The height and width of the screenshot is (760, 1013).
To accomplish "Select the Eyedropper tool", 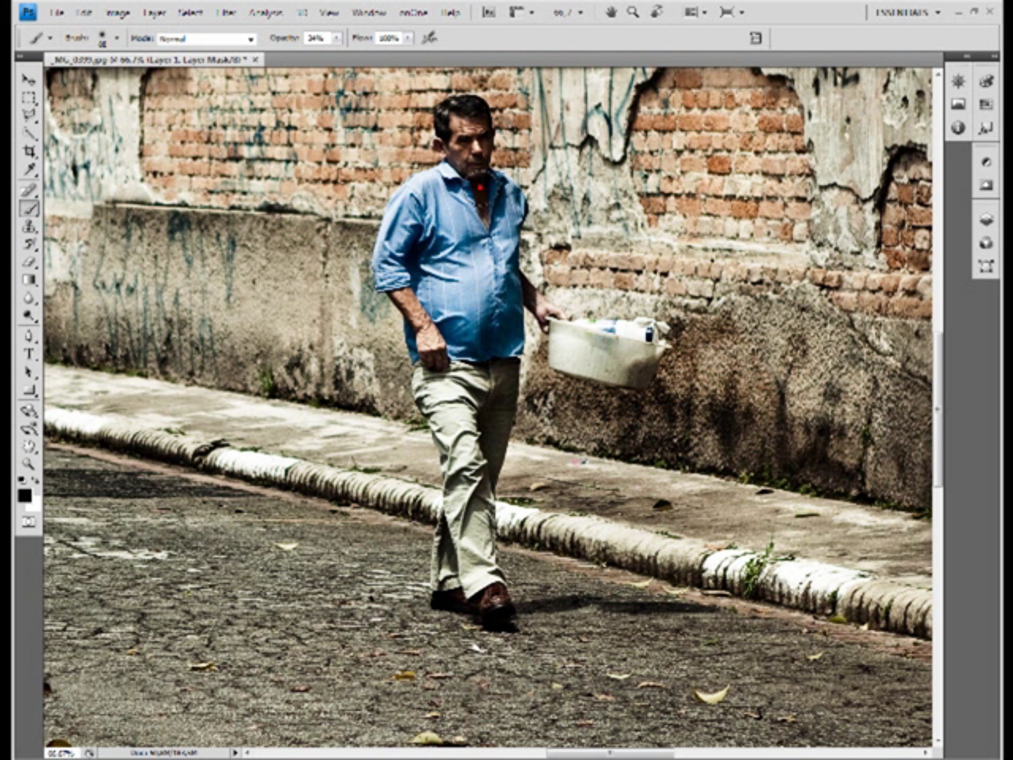I will coord(29,170).
